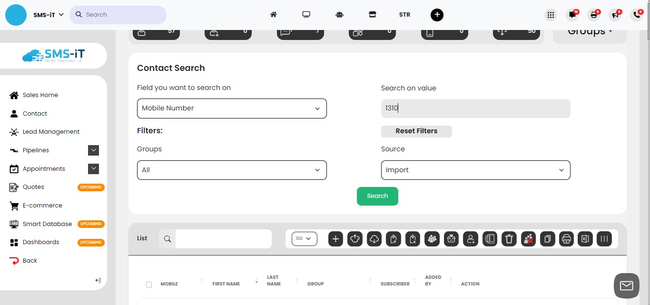Click the export to Excel icon
This screenshot has height=305, width=650.
click(x=585, y=239)
